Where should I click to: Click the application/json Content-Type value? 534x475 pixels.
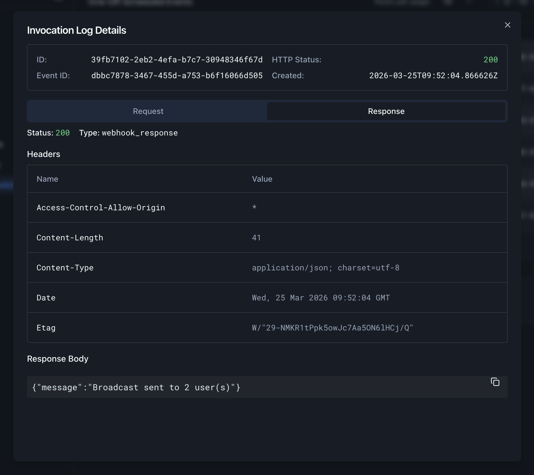coord(325,268)
